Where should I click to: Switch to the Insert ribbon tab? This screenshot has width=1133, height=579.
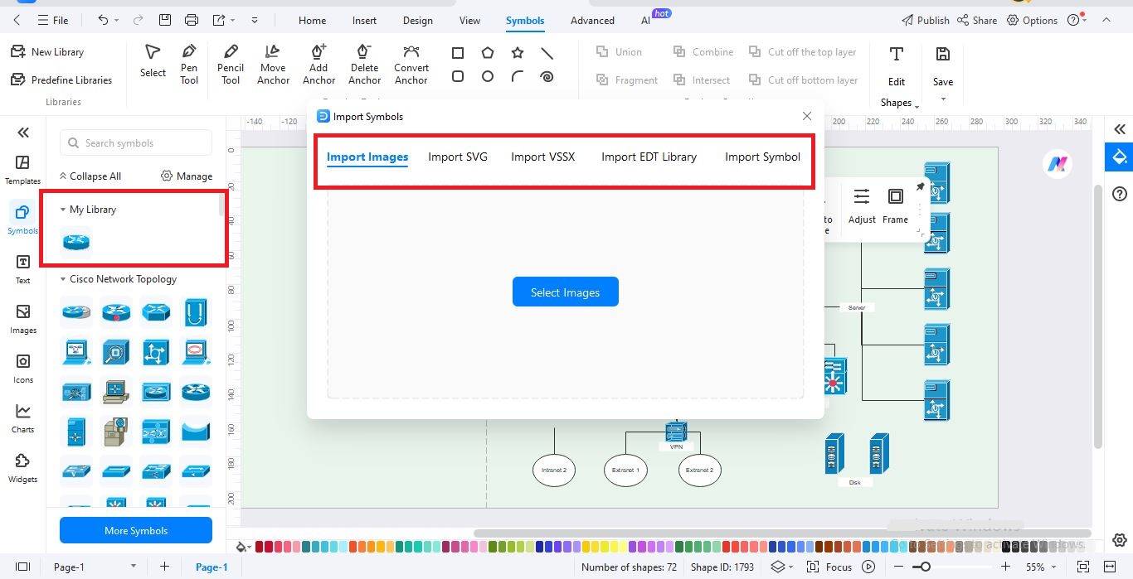pos(364,20)
